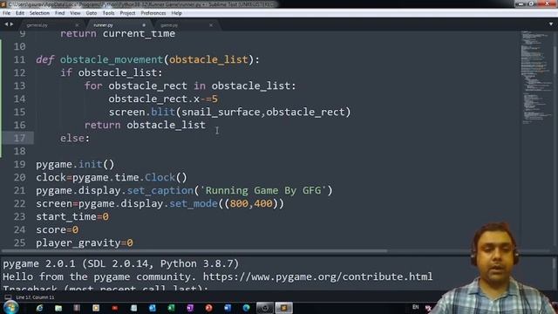This screenshot has height=314, width=558.
Task: Open the Windows Start button
Action: [10, 308]
